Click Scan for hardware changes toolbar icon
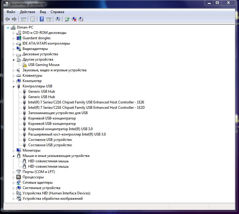 point(58,19)
